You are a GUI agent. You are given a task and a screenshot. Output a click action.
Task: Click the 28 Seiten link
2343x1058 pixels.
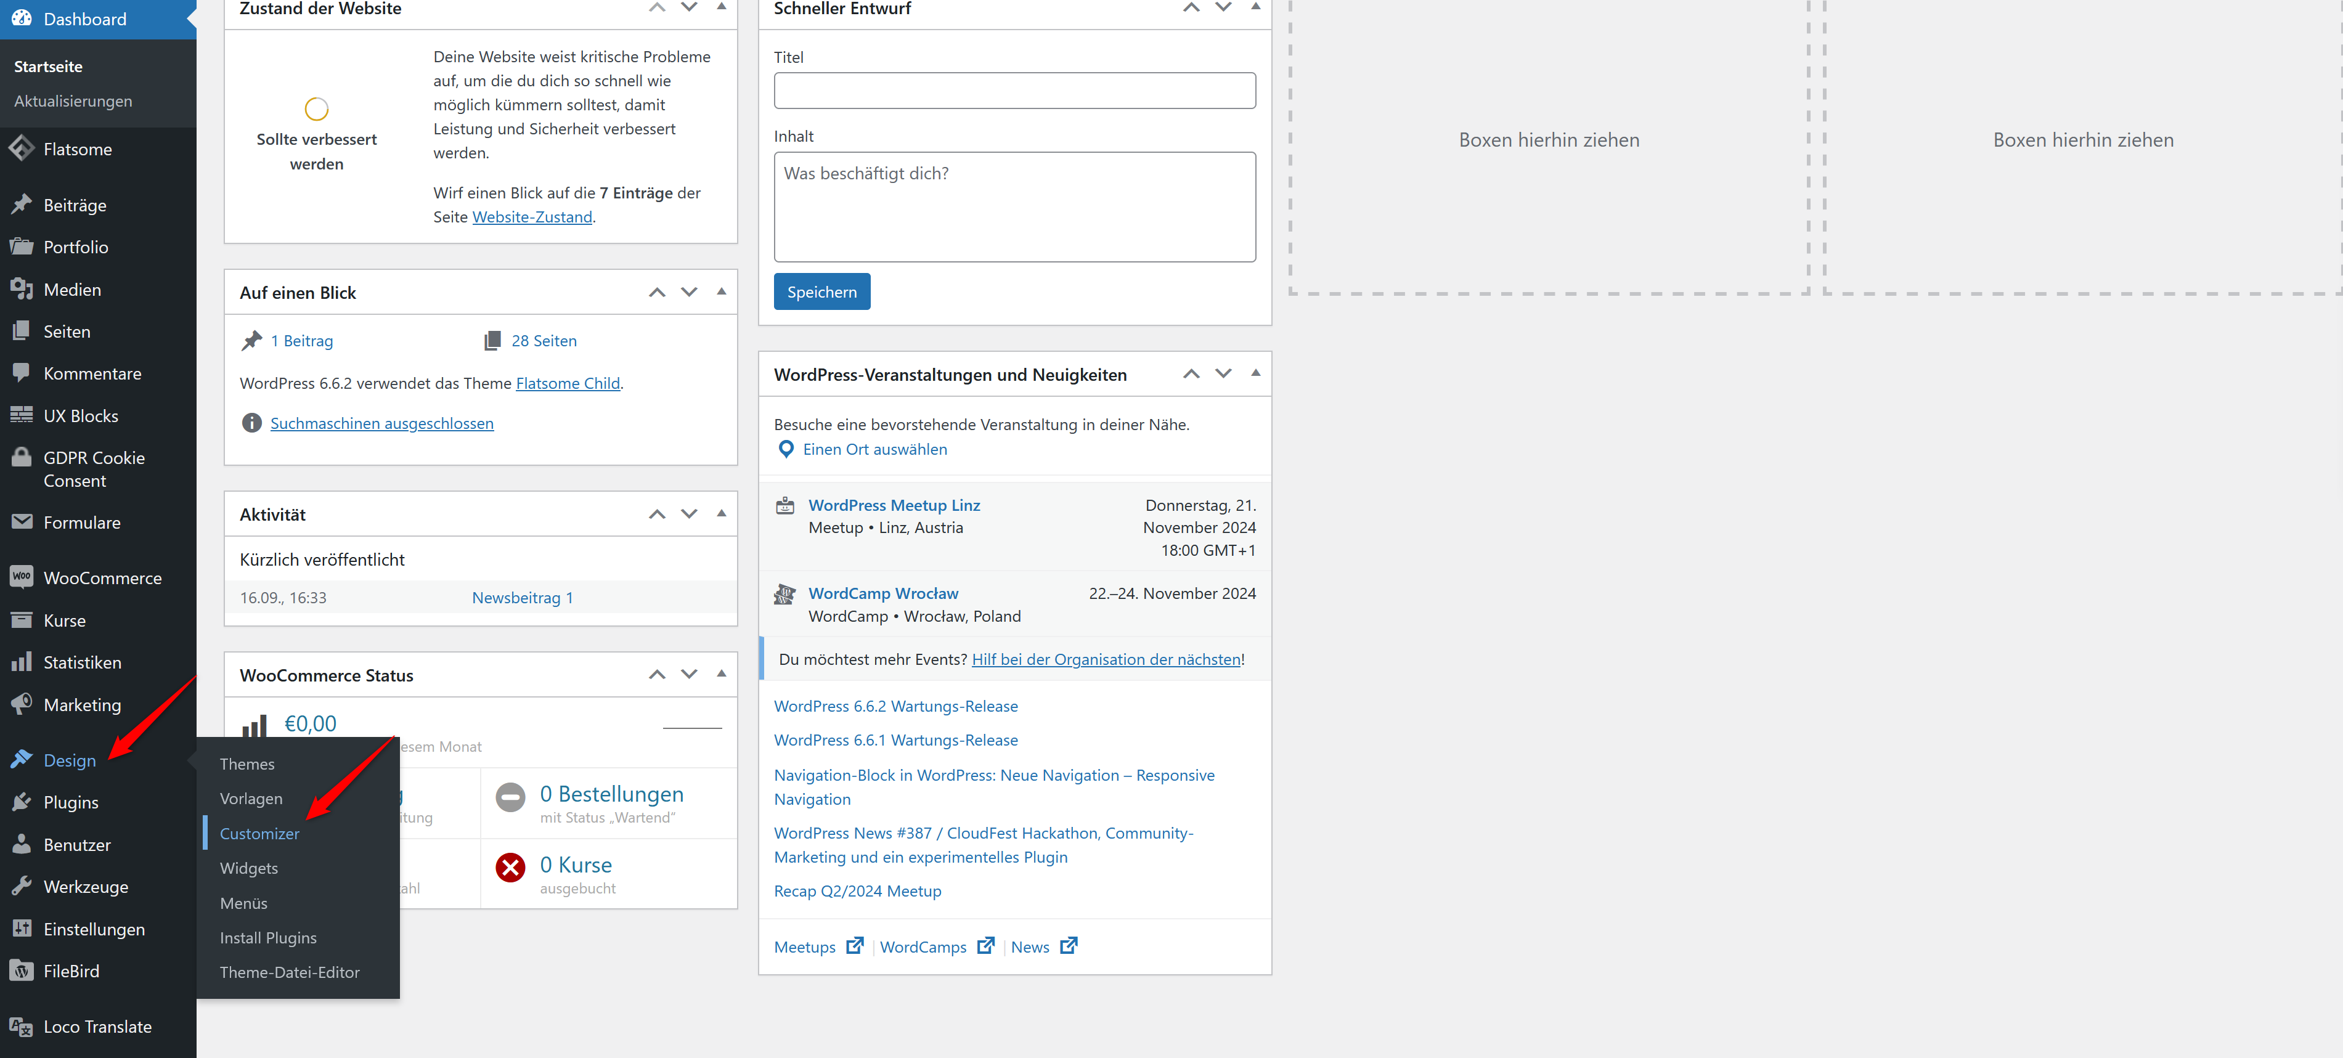pyautogui.click(x=543, y=340)
